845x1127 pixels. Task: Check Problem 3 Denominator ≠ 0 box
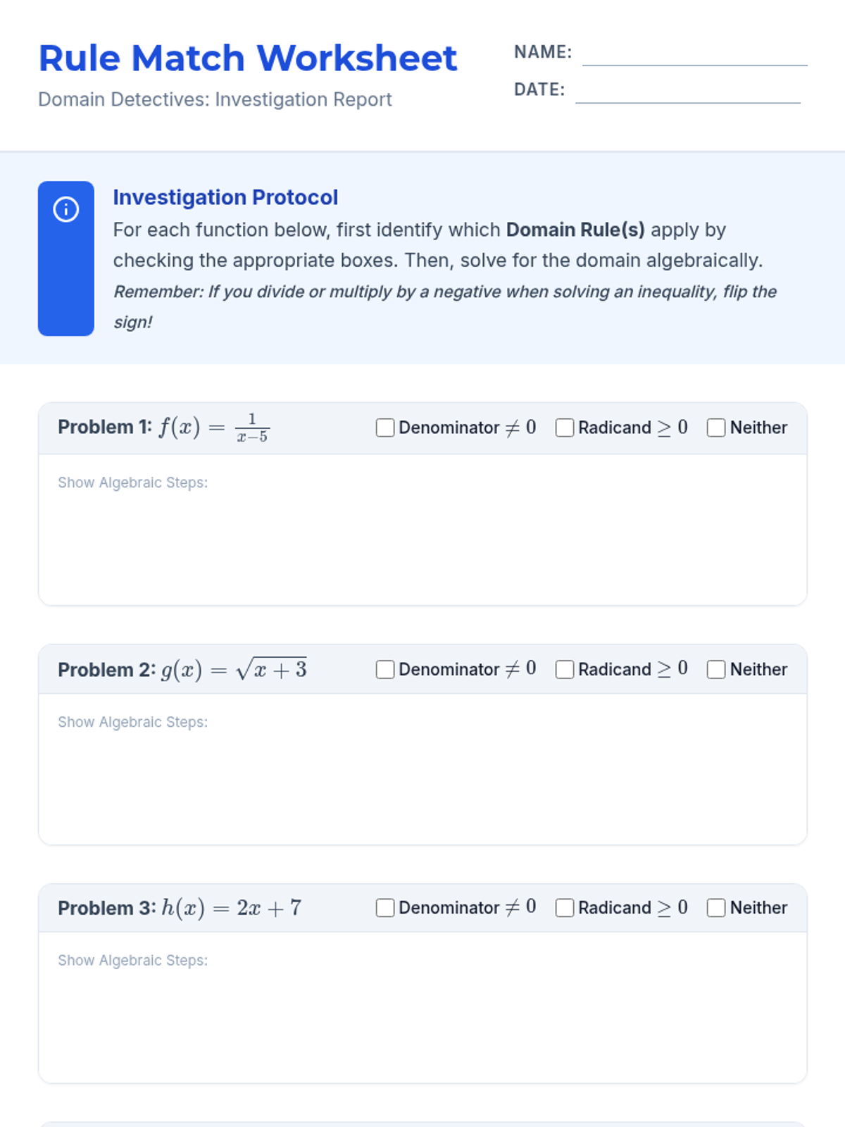(x=385, y=908)
